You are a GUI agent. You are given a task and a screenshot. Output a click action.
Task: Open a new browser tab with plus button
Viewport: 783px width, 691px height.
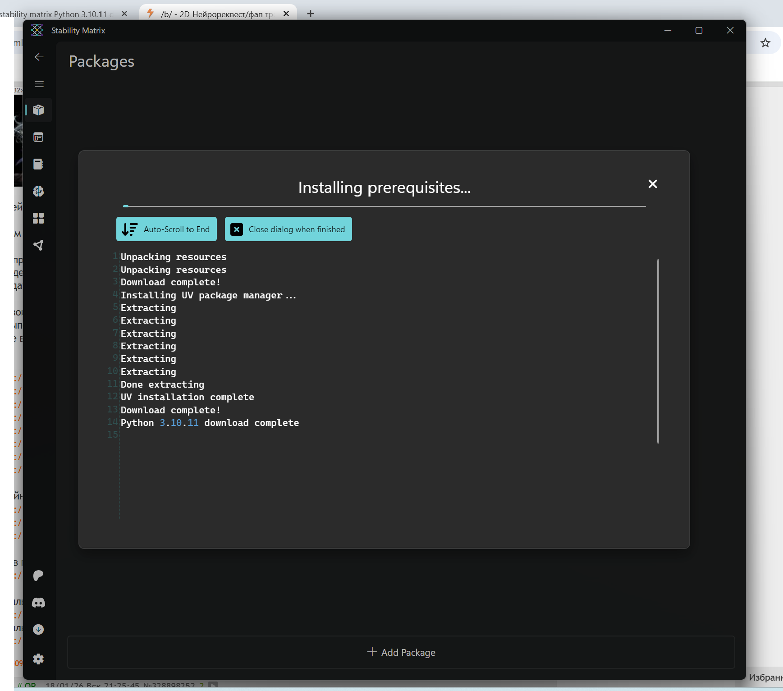311,14
